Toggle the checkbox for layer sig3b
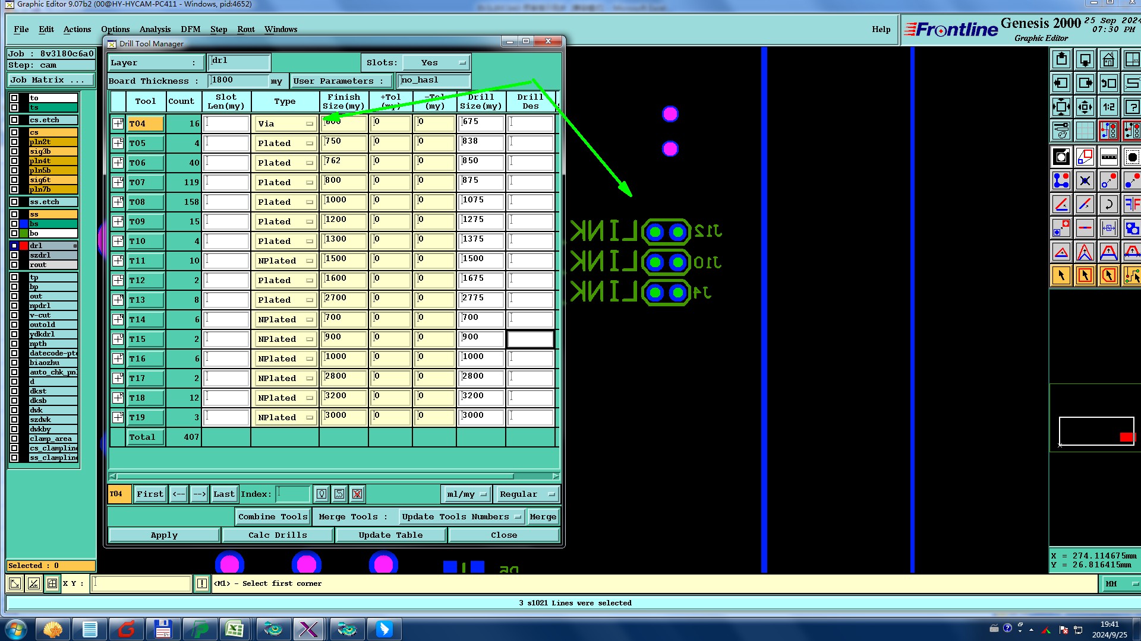Viewport: 1141px width, 641px height. 14,151
